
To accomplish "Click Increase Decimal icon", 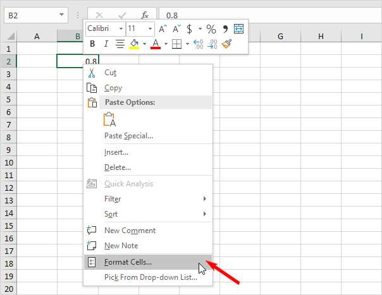I will click(199, 44).
